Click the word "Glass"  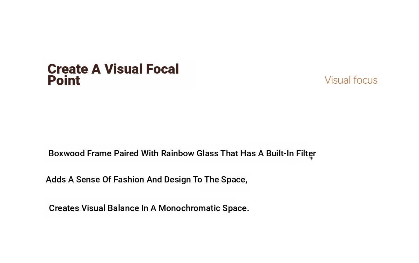[x=207, y=153]
